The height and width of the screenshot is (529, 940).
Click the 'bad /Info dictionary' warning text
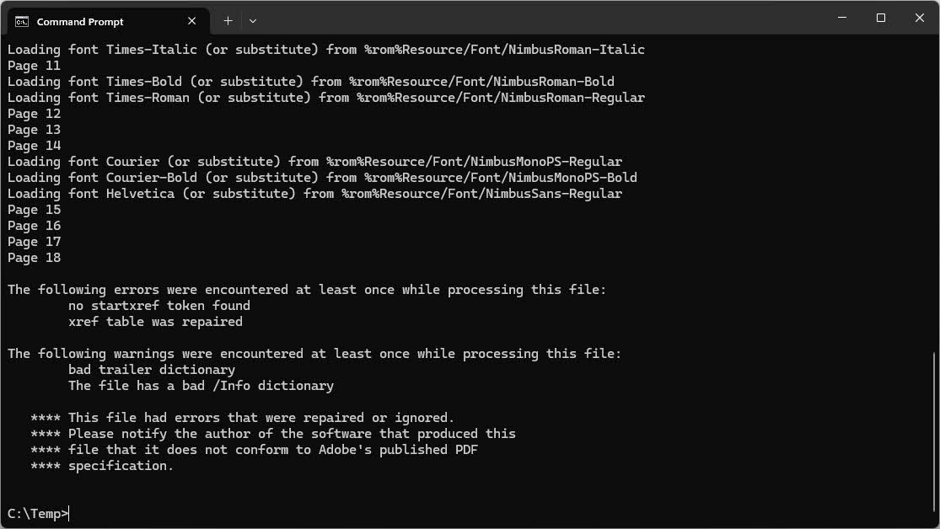202,385
